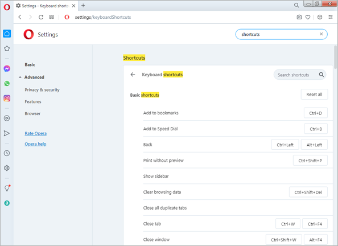Open the Player sidebar icon
Image resolution: width=338 pixels, height=246 pixels.
(7, 118)
